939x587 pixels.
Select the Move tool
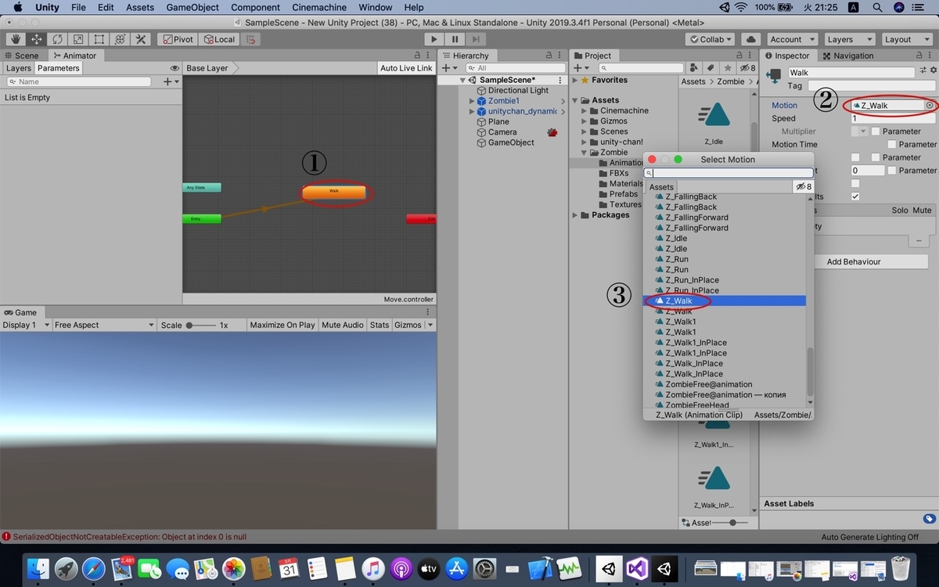pyautogui.click(x=36, y=39)
